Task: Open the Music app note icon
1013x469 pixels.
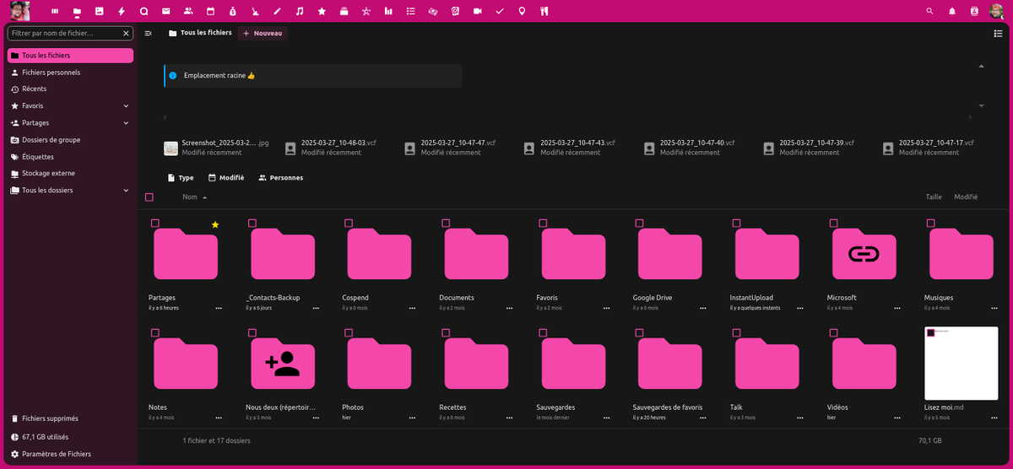Action: point(300,12)
